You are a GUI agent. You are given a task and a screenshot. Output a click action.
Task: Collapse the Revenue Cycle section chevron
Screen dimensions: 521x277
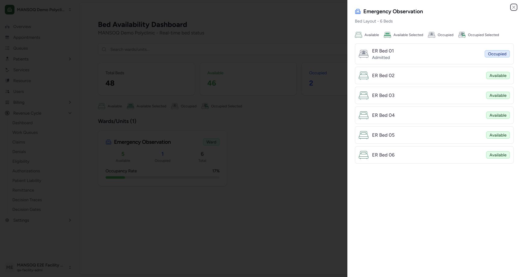tap(70, 113)
